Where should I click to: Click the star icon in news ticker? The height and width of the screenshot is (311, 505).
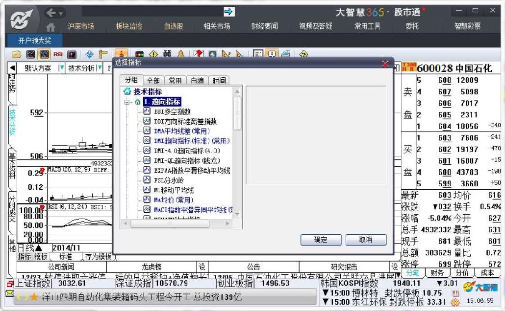pos(34,297)
